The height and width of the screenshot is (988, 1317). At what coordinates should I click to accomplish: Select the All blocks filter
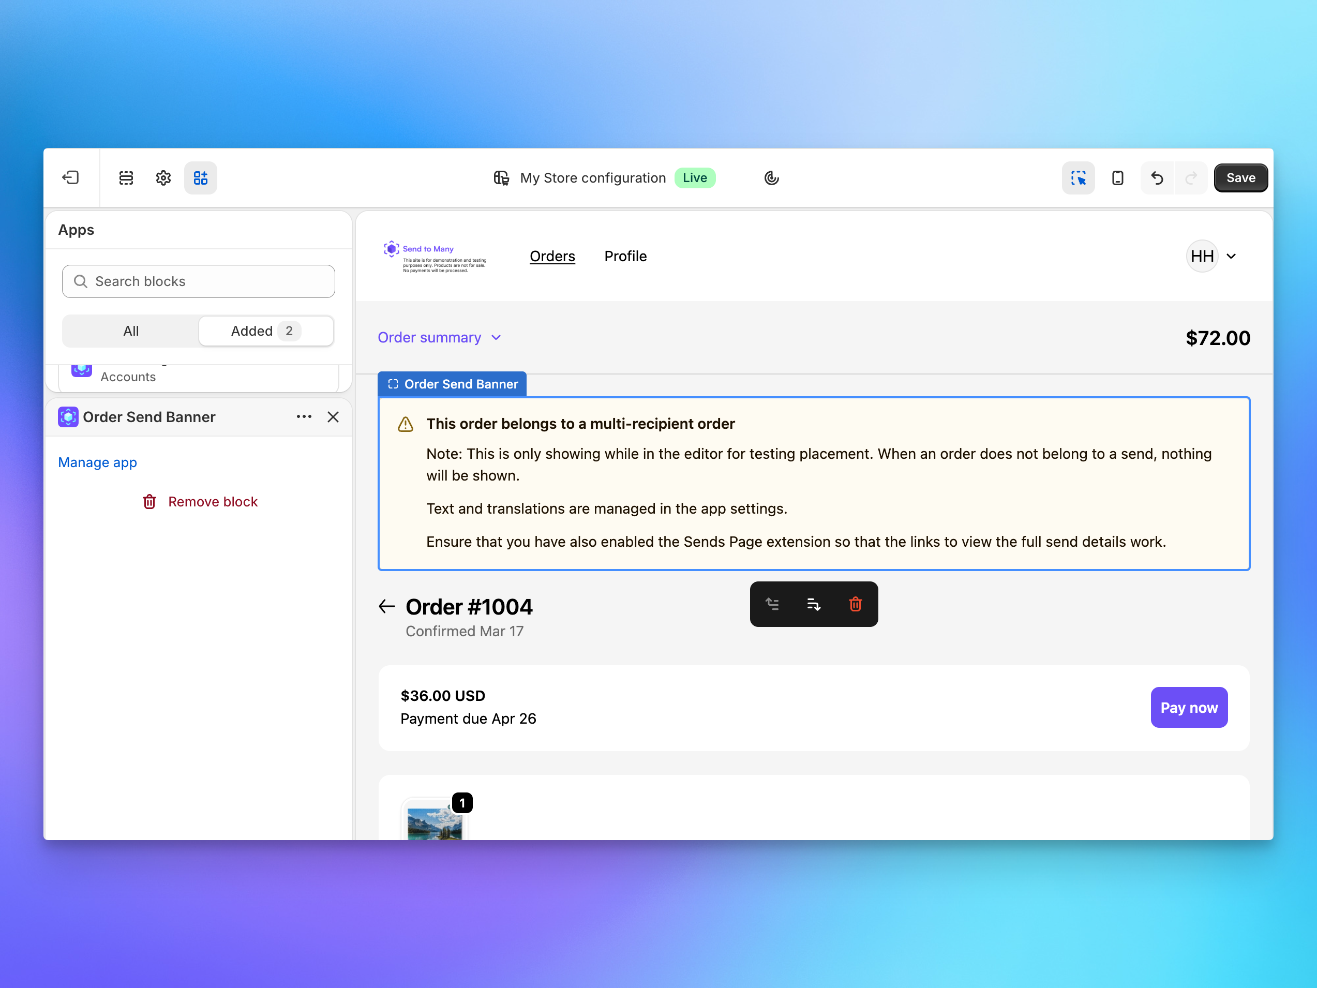130,331
